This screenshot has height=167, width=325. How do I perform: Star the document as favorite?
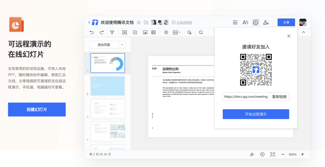139,22
